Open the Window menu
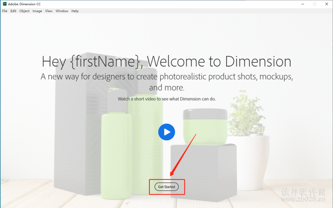 pos(62,11)
